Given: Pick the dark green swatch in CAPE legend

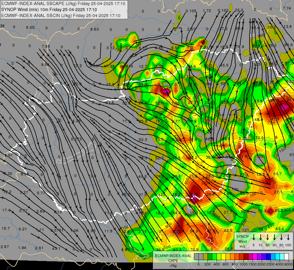Looking at the screenshot, I should [x=210, y=257].
